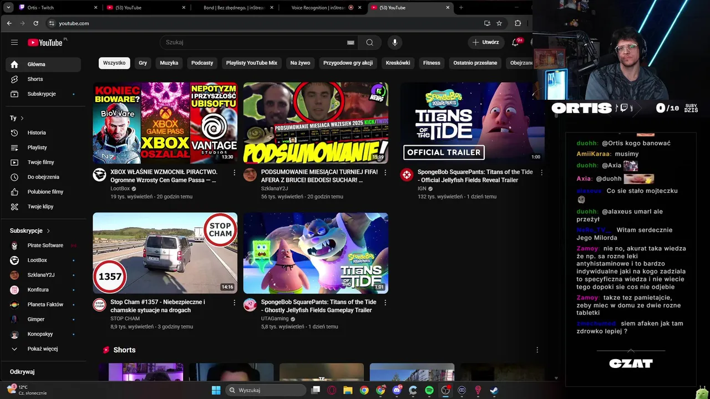This screenshot has width=710, height=399.
Task: Open Discord from the taskbar
Action: click(x=397, y=390)
